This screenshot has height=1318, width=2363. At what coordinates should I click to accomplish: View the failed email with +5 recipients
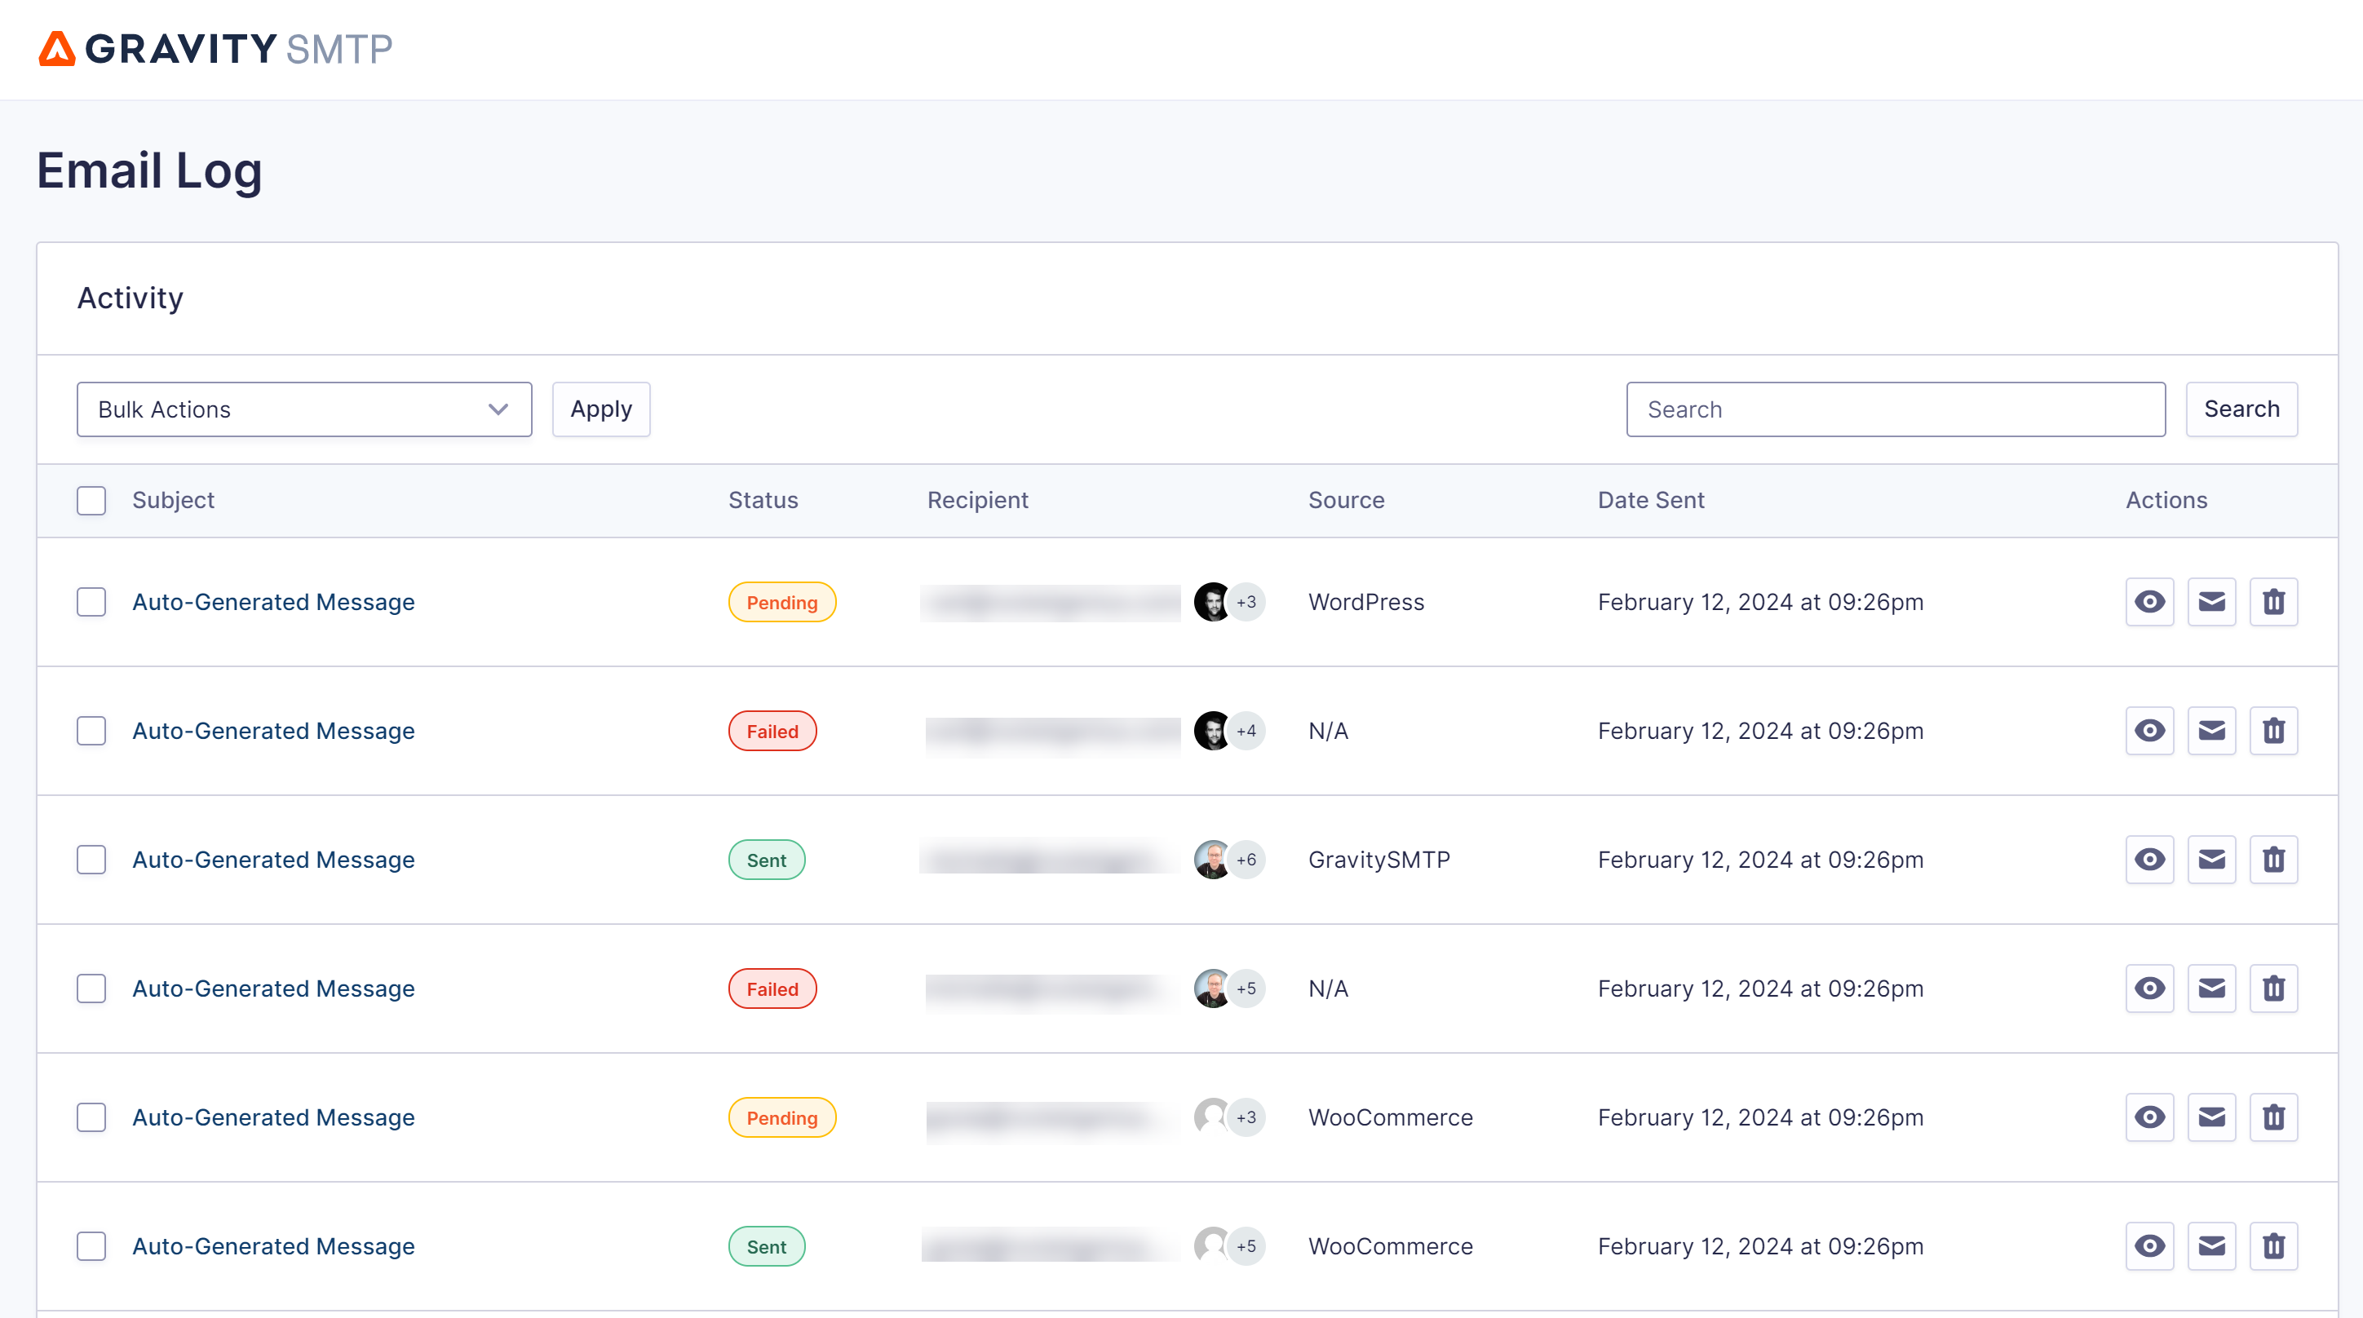point(2149,988)
